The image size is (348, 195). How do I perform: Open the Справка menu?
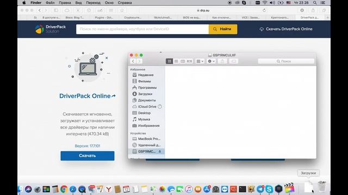pyautogui.click(x=125, y=3)
